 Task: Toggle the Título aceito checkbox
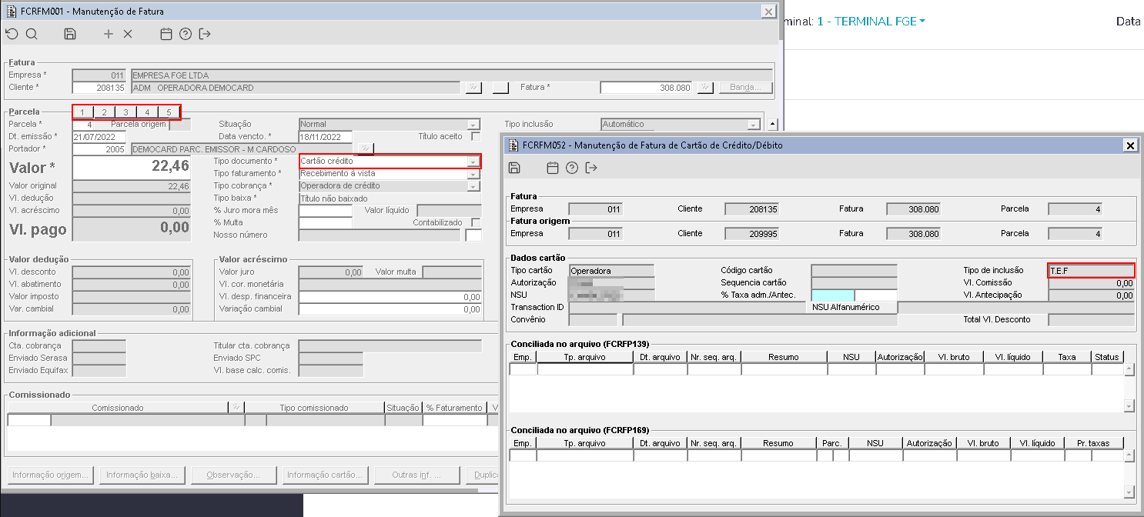pos(476,136)
